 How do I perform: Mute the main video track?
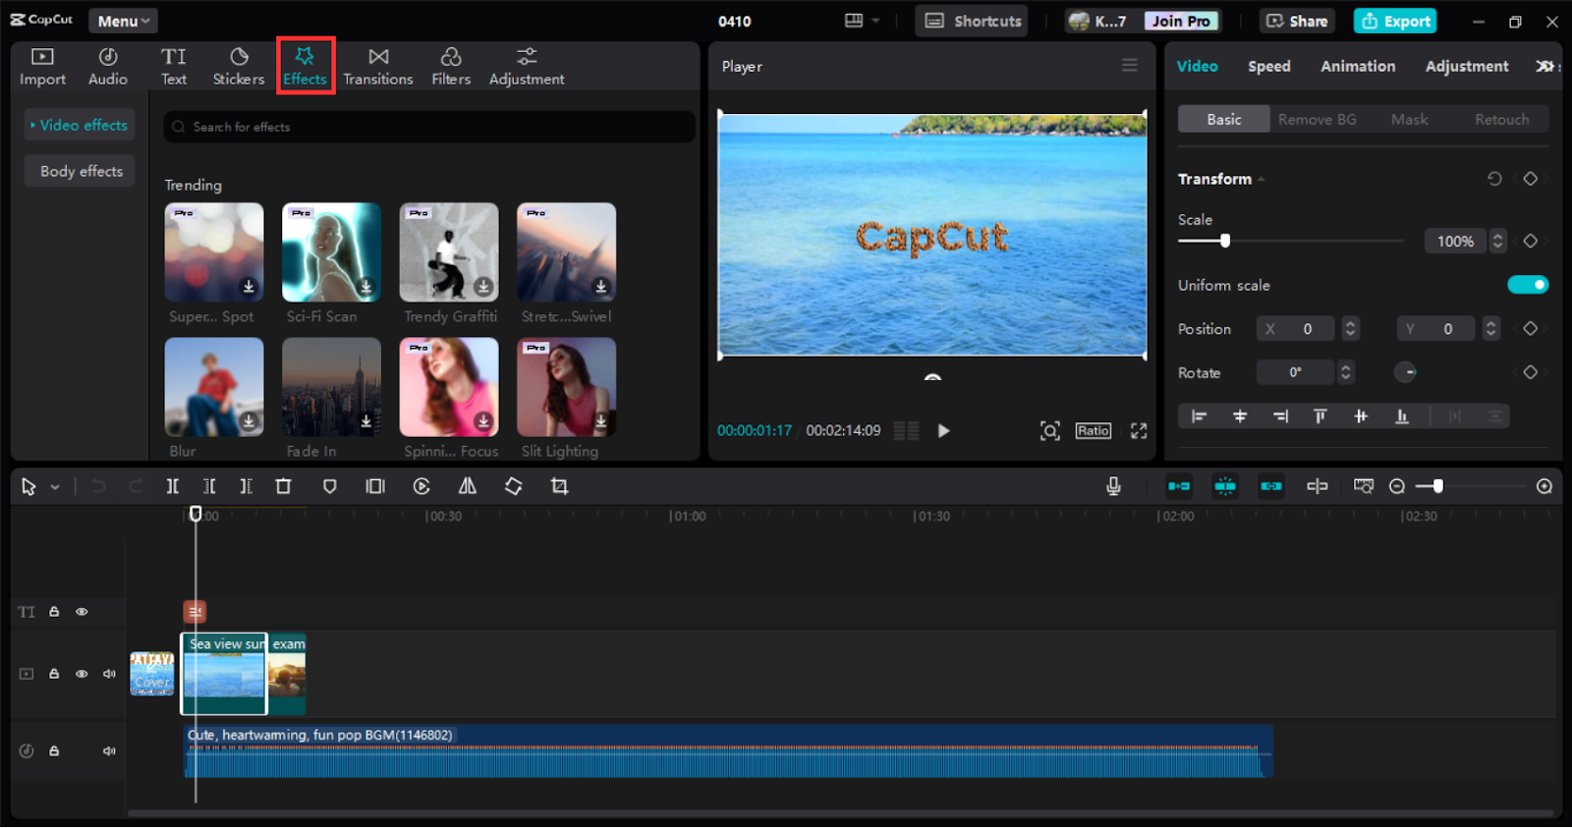pos(109,674)
